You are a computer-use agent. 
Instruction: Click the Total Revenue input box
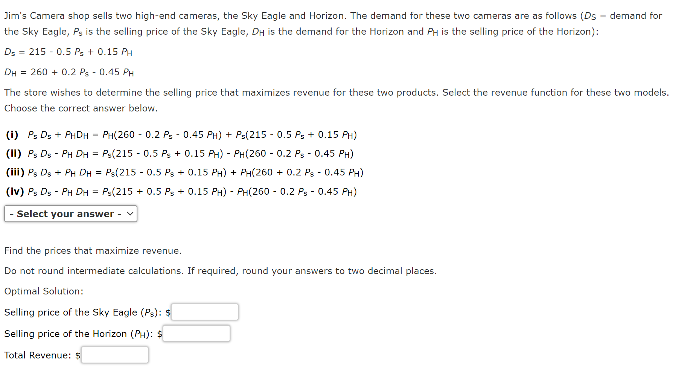pos(115,355)
